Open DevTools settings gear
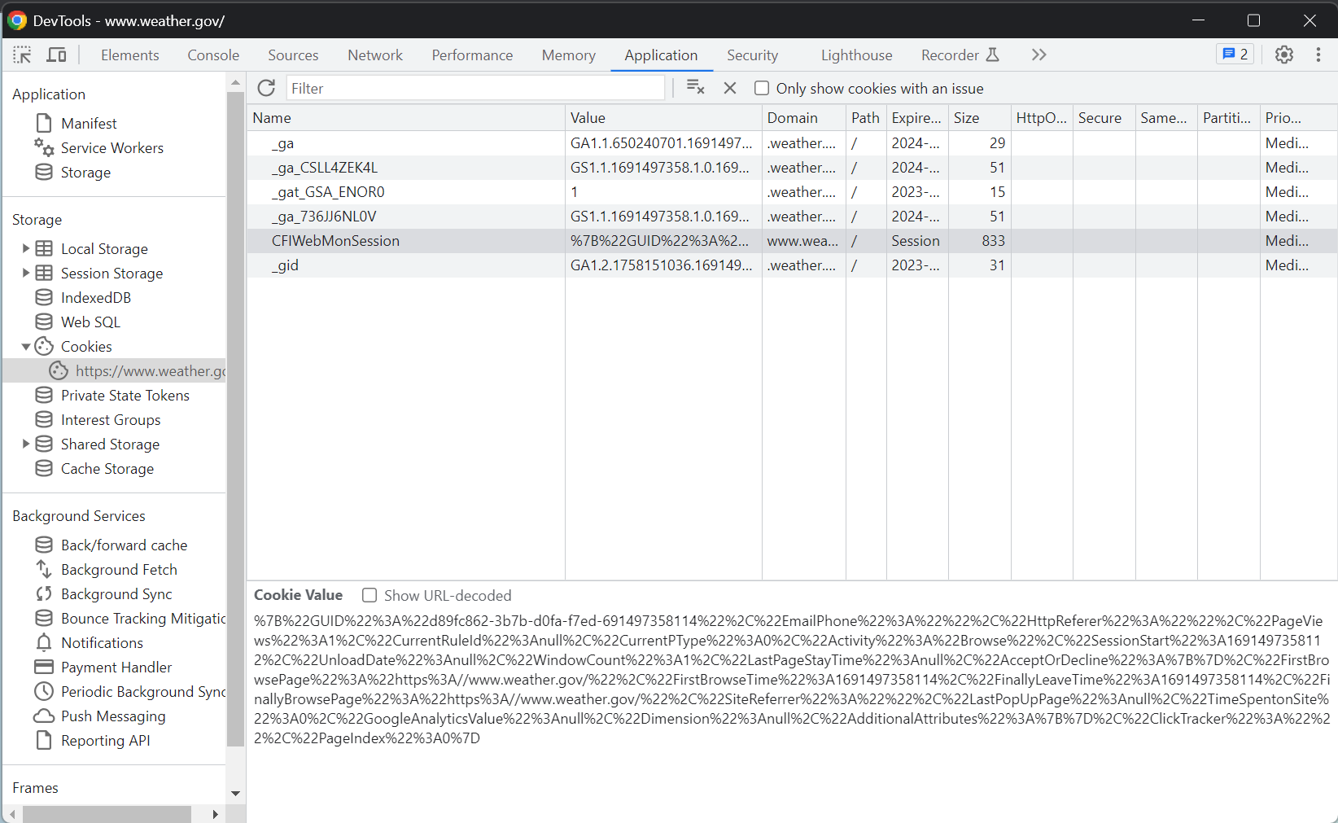This screenshot has height=823, width=1338. click(1284, 55)
